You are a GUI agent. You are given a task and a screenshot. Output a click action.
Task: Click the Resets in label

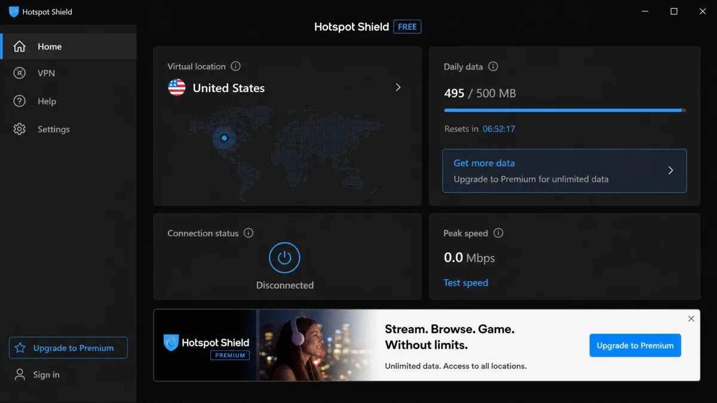pos(461,128)
